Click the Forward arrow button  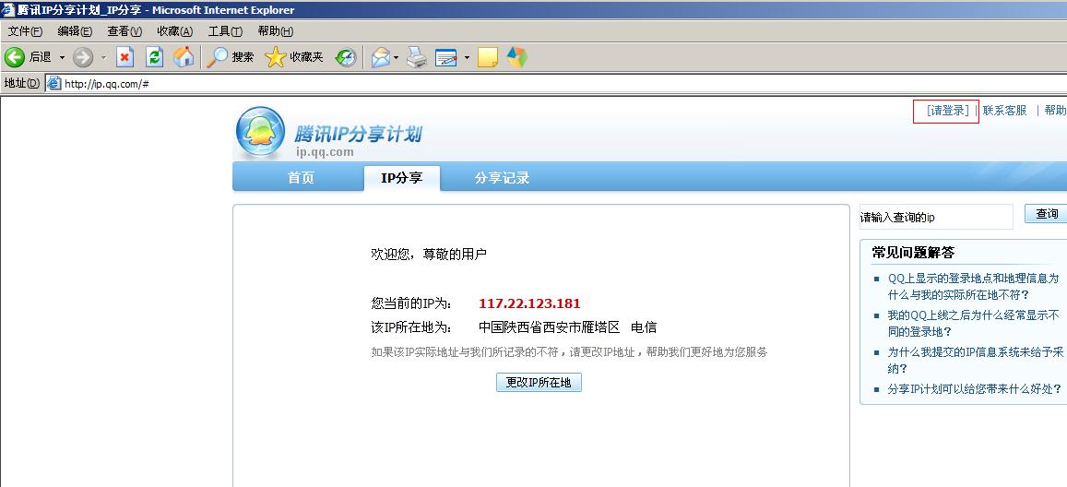click(x=82, y=58)
